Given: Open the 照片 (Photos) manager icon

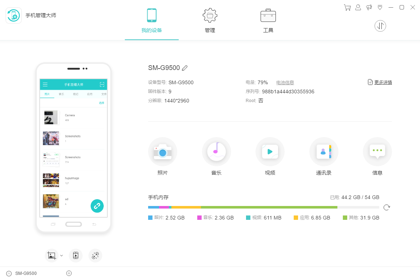Looking at the screenshot, I should tap(163, 151).
